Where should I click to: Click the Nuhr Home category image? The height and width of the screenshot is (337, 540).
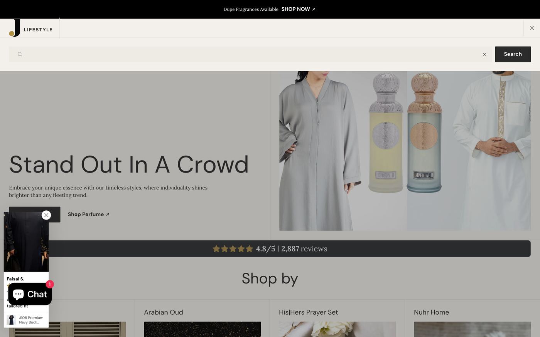pos(472,329)
